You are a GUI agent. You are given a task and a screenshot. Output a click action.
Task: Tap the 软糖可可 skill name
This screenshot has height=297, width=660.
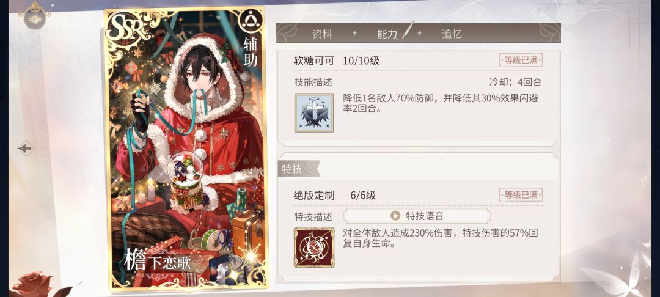coord(314,61)
